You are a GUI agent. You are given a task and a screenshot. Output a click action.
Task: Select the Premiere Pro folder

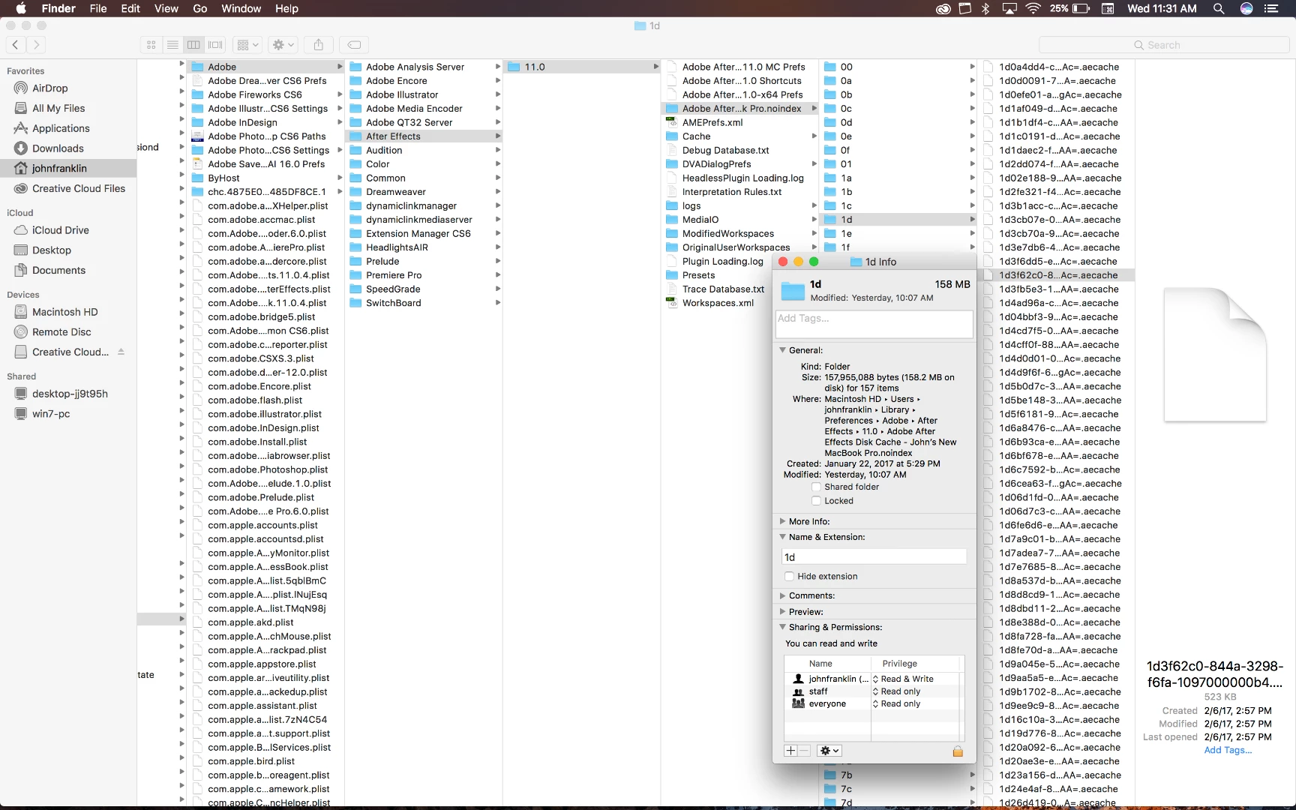[423, 275]
